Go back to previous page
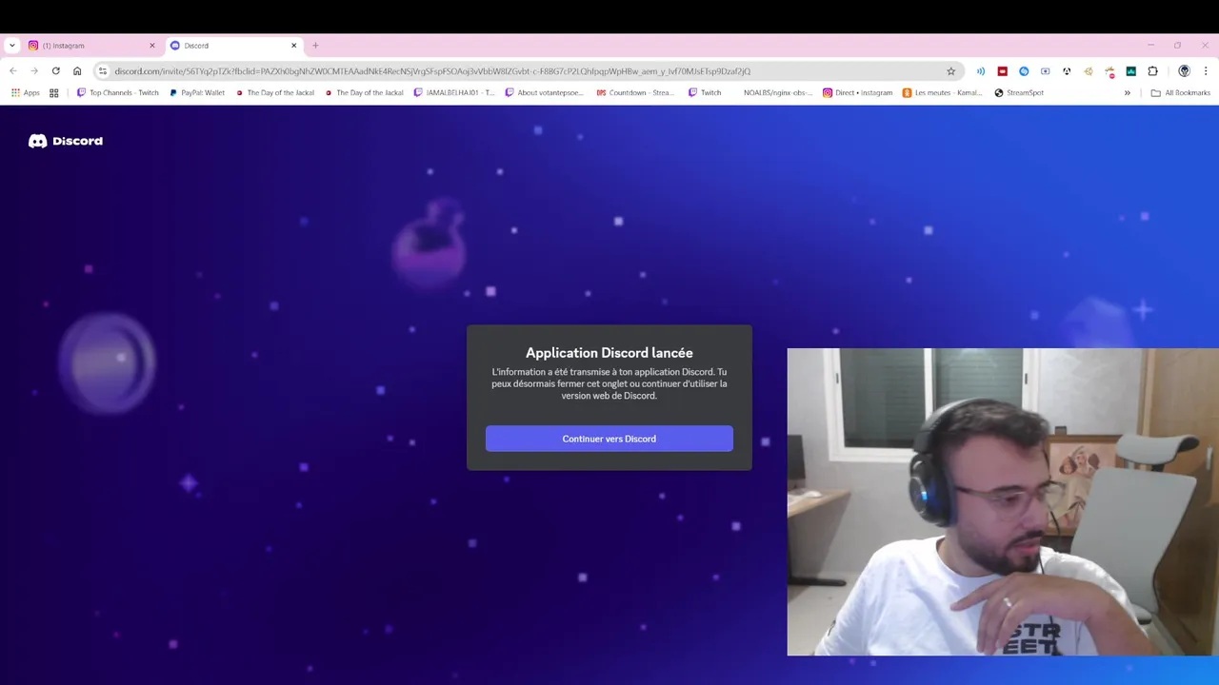Screen dimensions: 1219x685 point(13,71)
